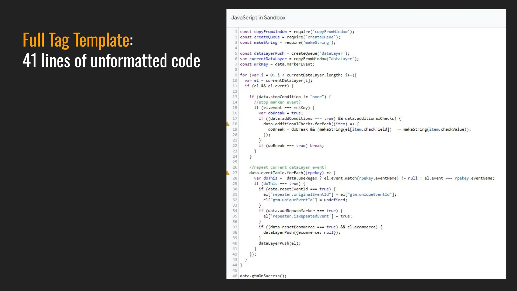Click the //repeat current dataLayer event? comment
This screenshot has height=291, width=517.
pos(288,167)
